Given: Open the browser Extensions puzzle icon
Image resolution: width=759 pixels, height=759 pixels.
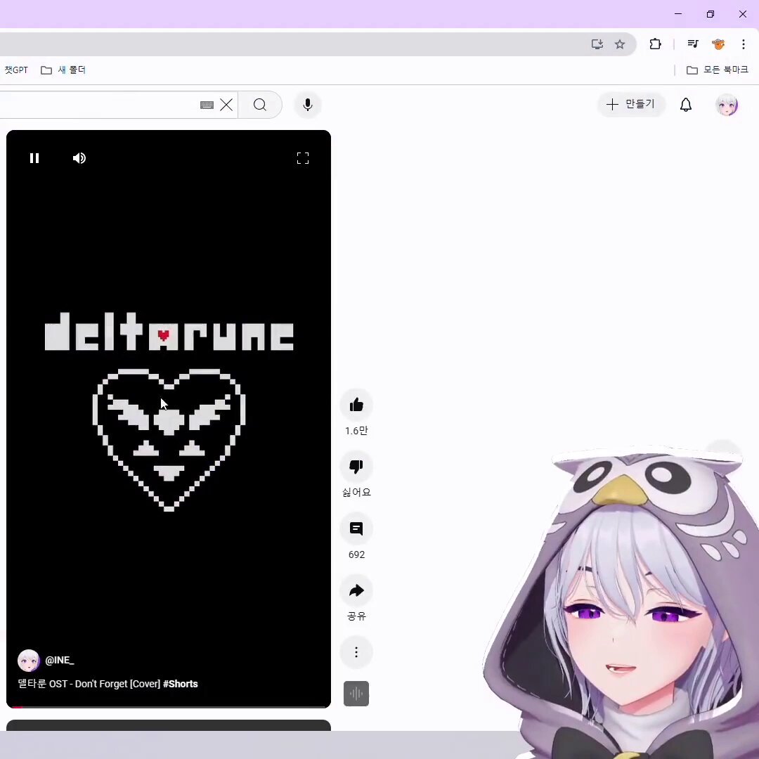Looking at the screenshot, I should pyautogui.click(x=655, y=44).
